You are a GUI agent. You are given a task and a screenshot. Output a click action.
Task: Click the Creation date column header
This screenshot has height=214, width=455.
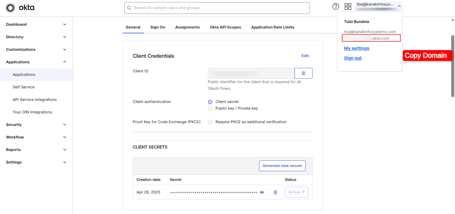pyautogui.click(x=148, y=180)
